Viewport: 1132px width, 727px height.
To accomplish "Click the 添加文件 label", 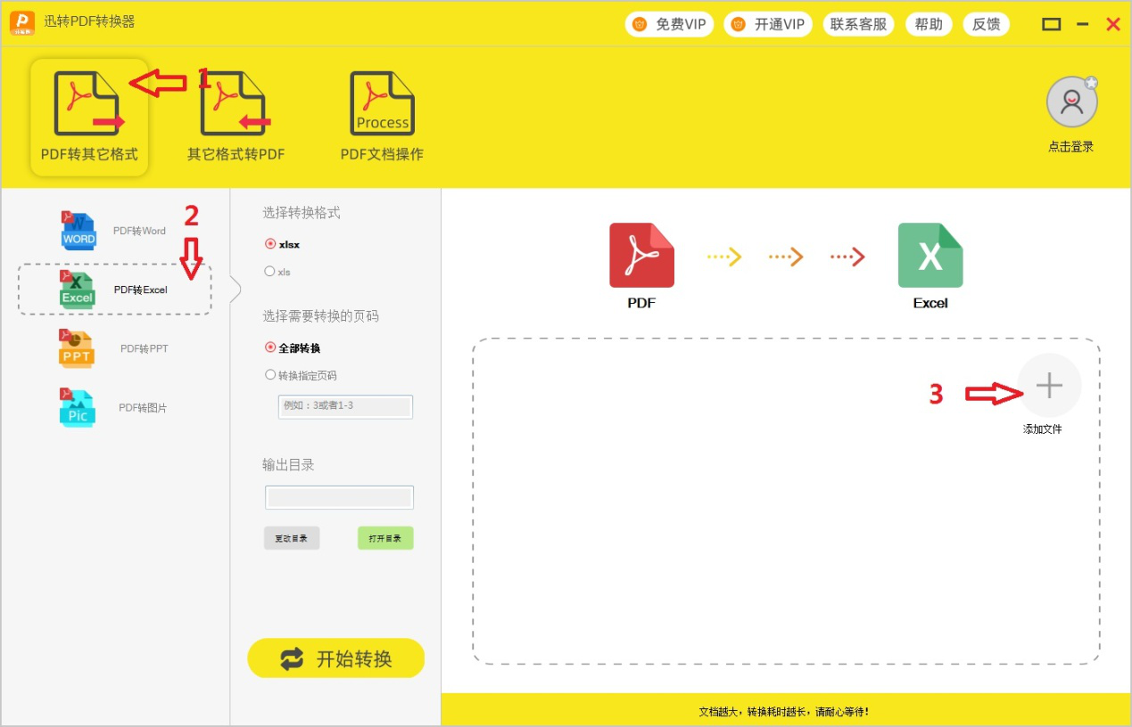I will (1042, 429).
